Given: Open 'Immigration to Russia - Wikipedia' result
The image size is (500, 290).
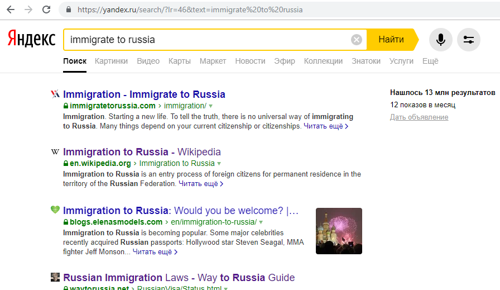Looking at the screenshot, I should pyautogui.click(x=142, y=152).
